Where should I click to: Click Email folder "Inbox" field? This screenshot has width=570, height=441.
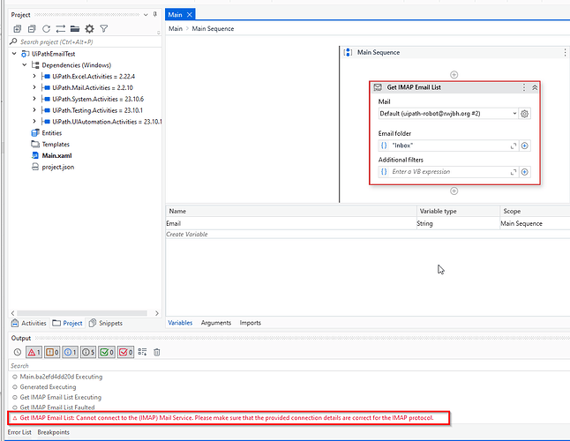(x=448, y=146)
